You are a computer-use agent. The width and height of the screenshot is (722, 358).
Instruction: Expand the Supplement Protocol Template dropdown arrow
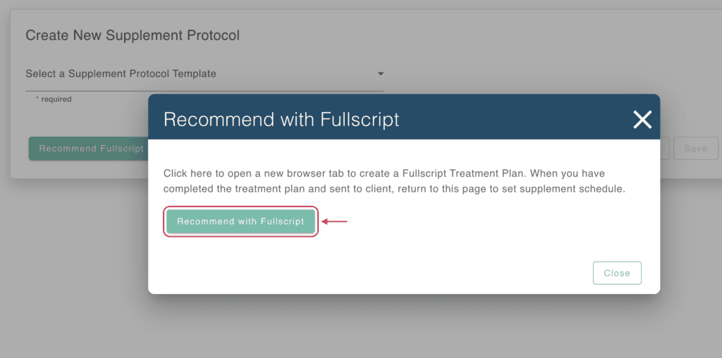(x=380, y=73)
